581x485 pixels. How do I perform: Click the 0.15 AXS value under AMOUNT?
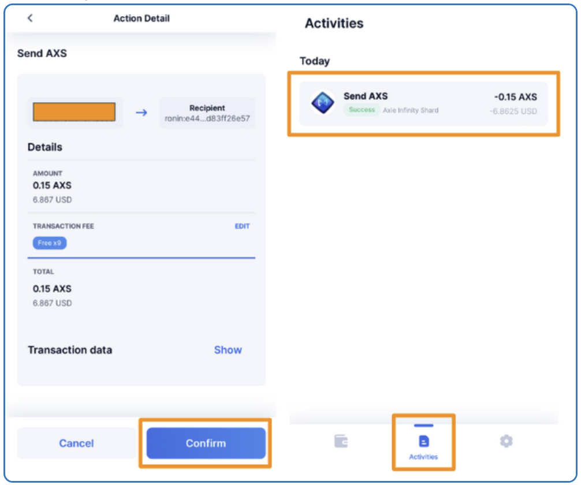coord(52,185)
